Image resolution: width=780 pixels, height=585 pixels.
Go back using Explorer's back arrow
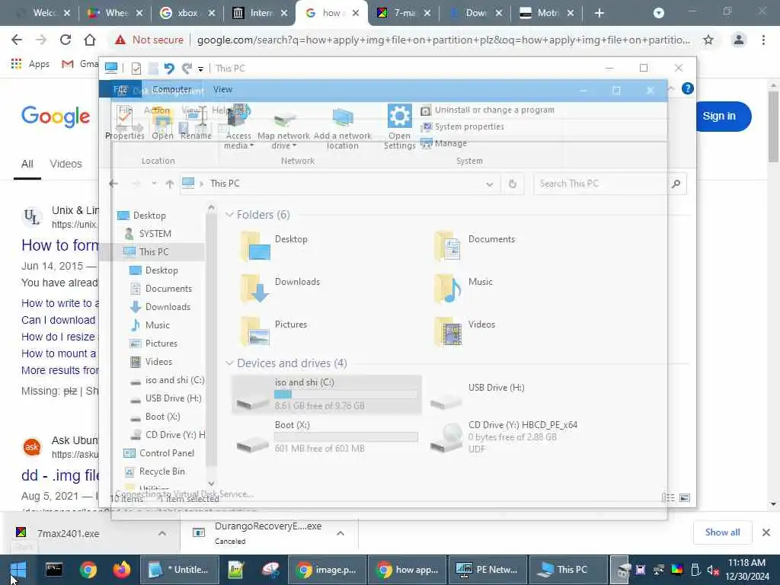click(113, 184)
